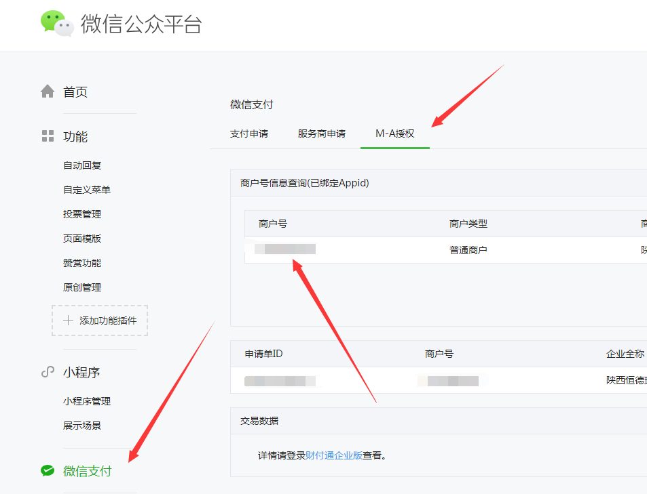Click the 功能 grid icon
The width and height of the screenshot is (647, 494).
pyautogui.click(x=48, y=136)
